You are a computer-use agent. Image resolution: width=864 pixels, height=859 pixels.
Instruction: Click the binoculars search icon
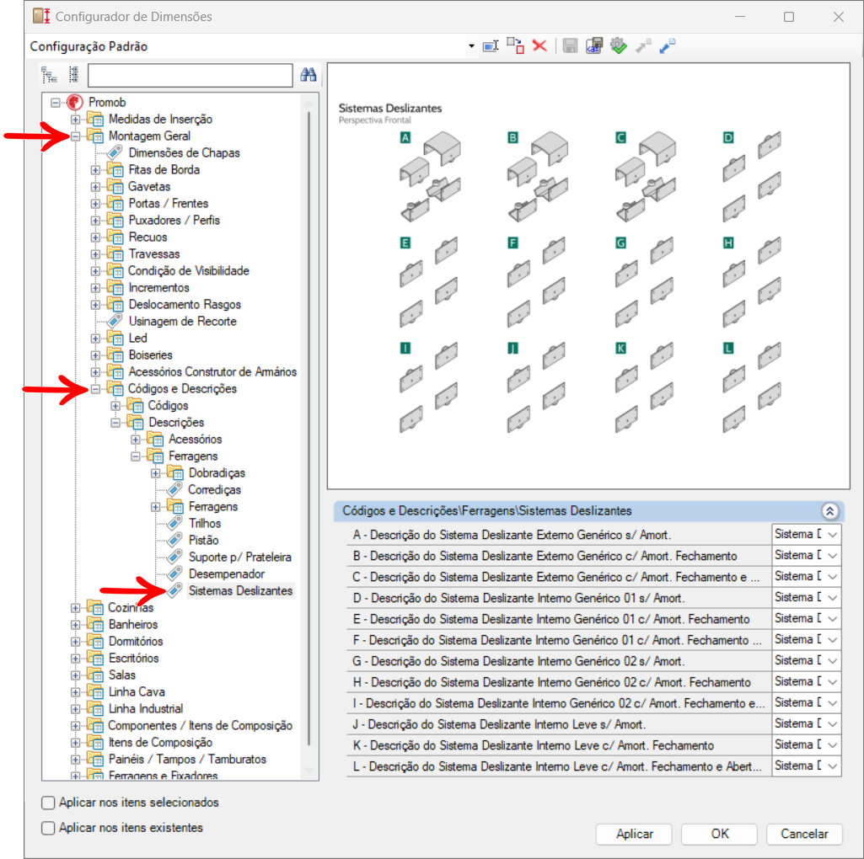[x=309, y=75]
